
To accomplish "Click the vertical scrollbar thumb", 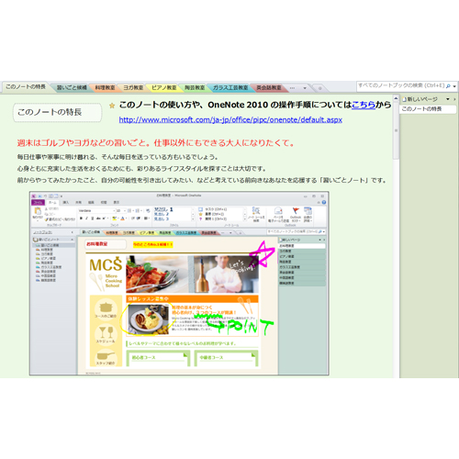I will click(396, 131).
